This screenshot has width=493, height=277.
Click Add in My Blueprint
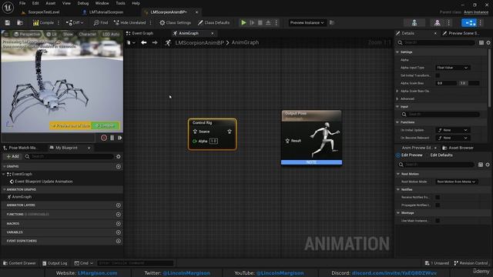click(12, 156)
